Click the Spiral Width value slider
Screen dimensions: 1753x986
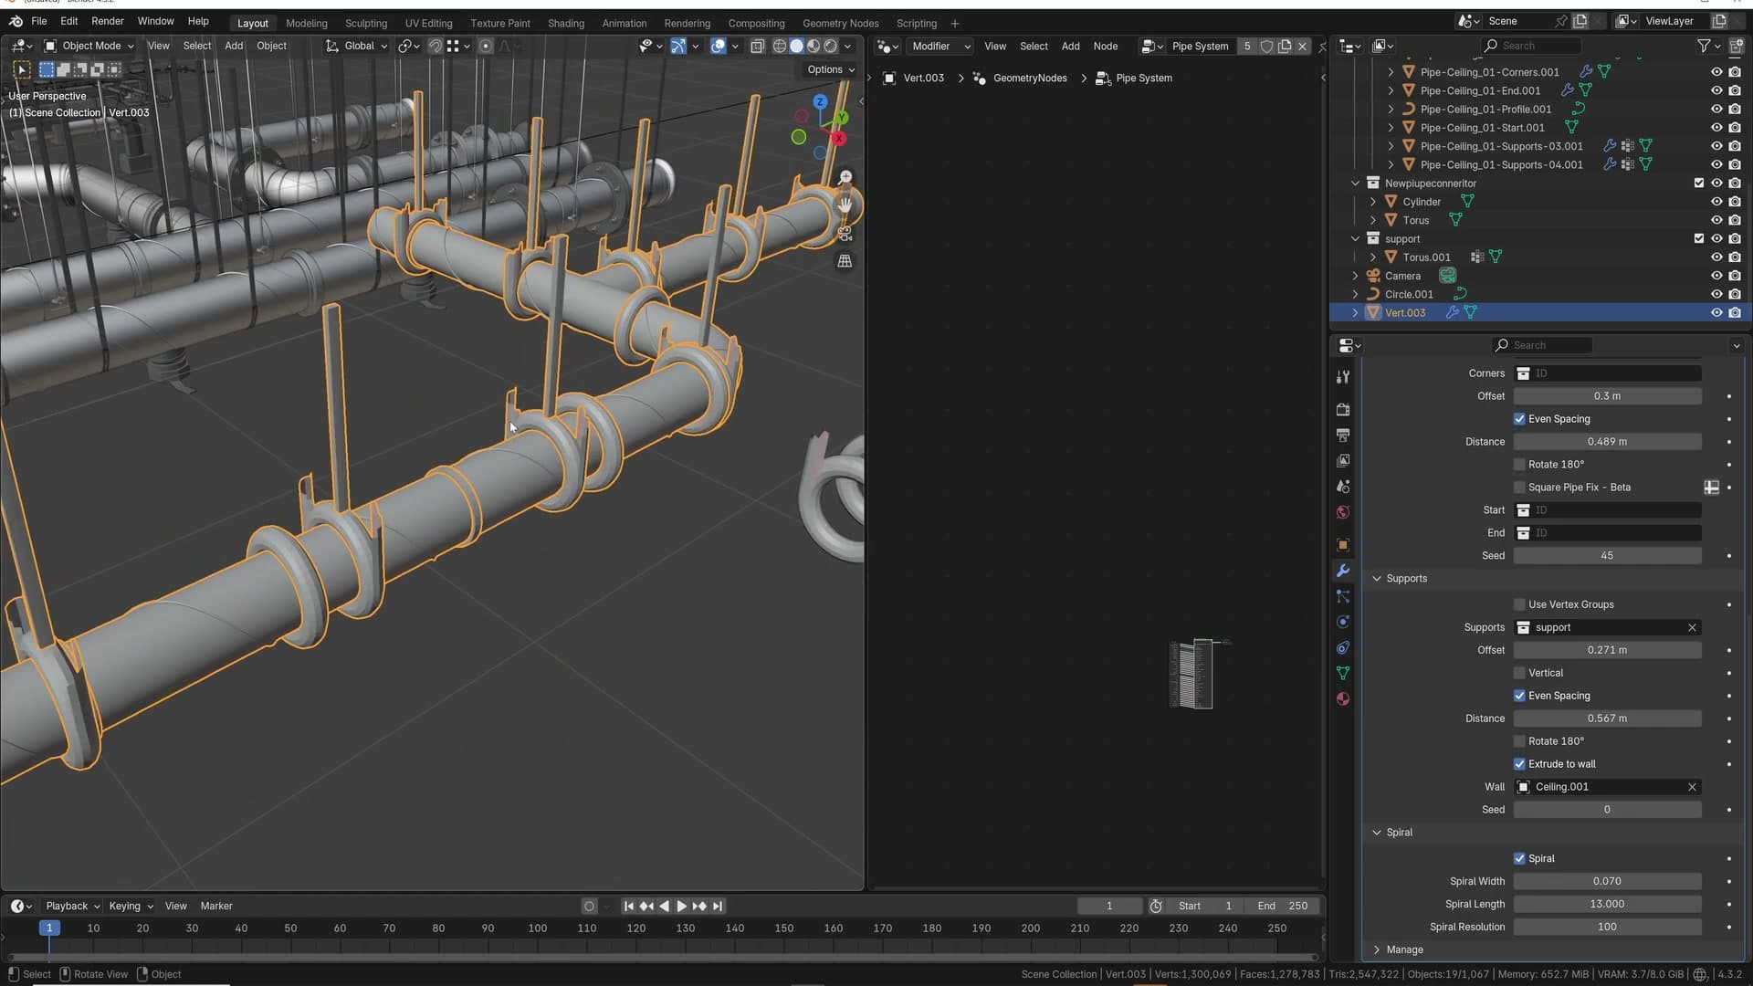[x=1607, y=881]
